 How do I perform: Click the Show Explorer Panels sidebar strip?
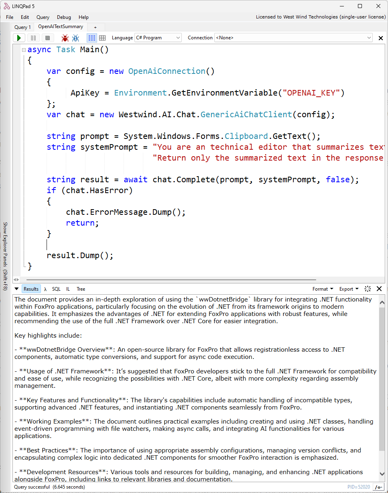(5, 255)
